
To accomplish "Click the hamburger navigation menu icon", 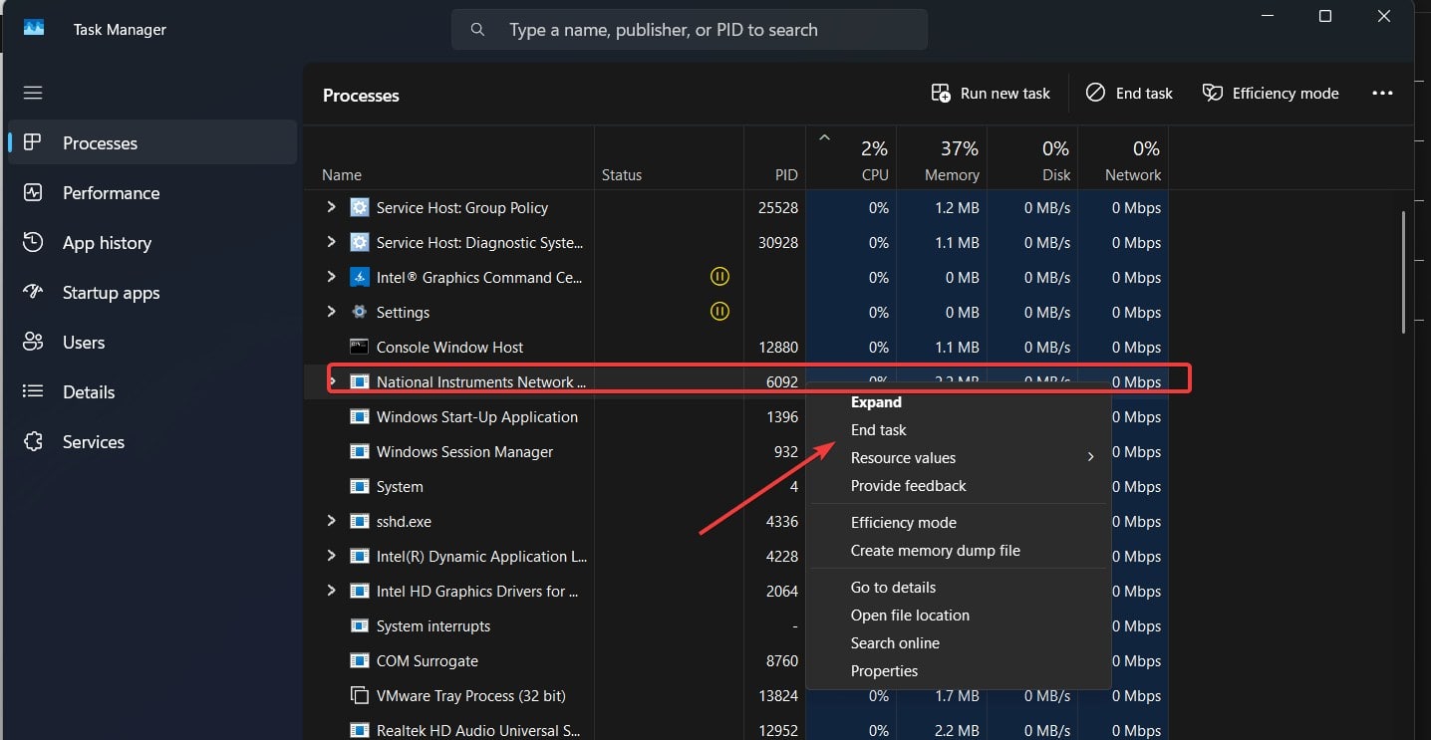I will click(33, 93).
